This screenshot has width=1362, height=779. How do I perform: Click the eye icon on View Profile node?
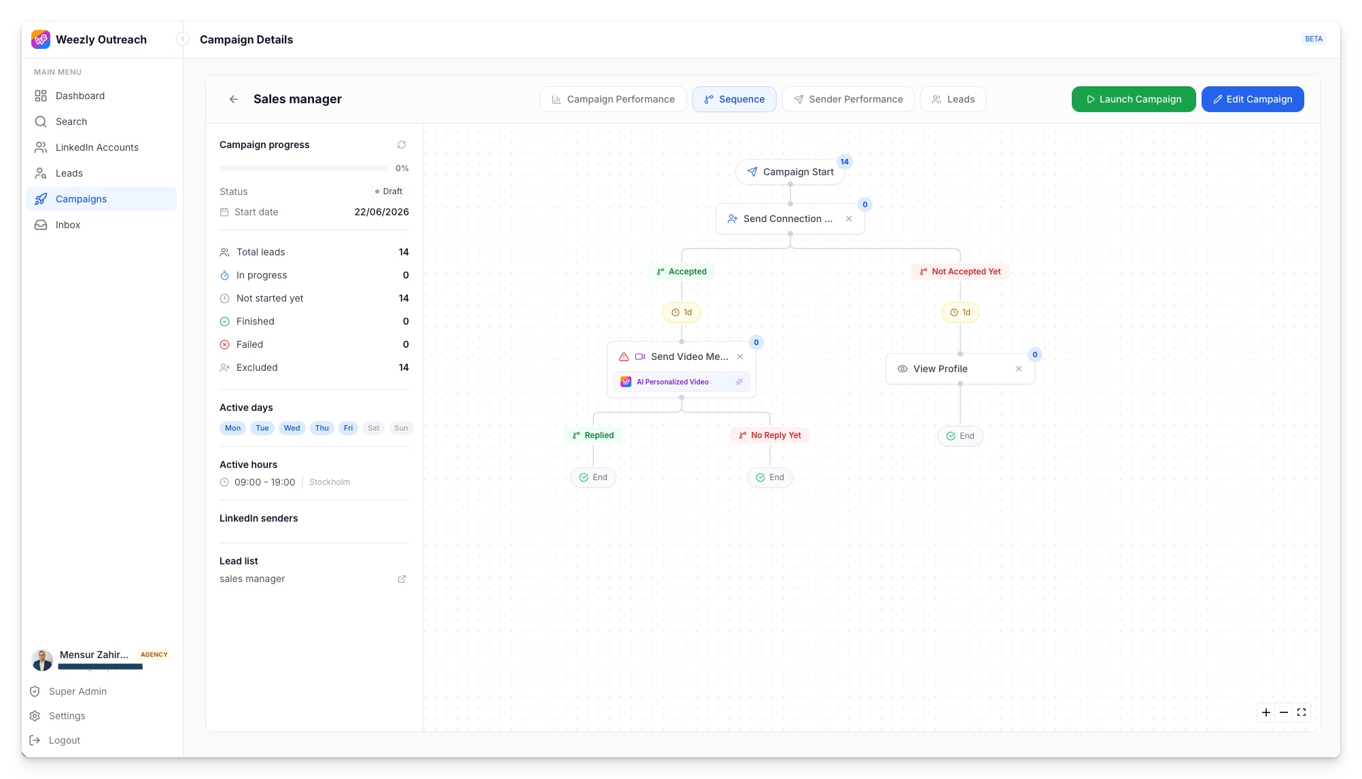903,369
